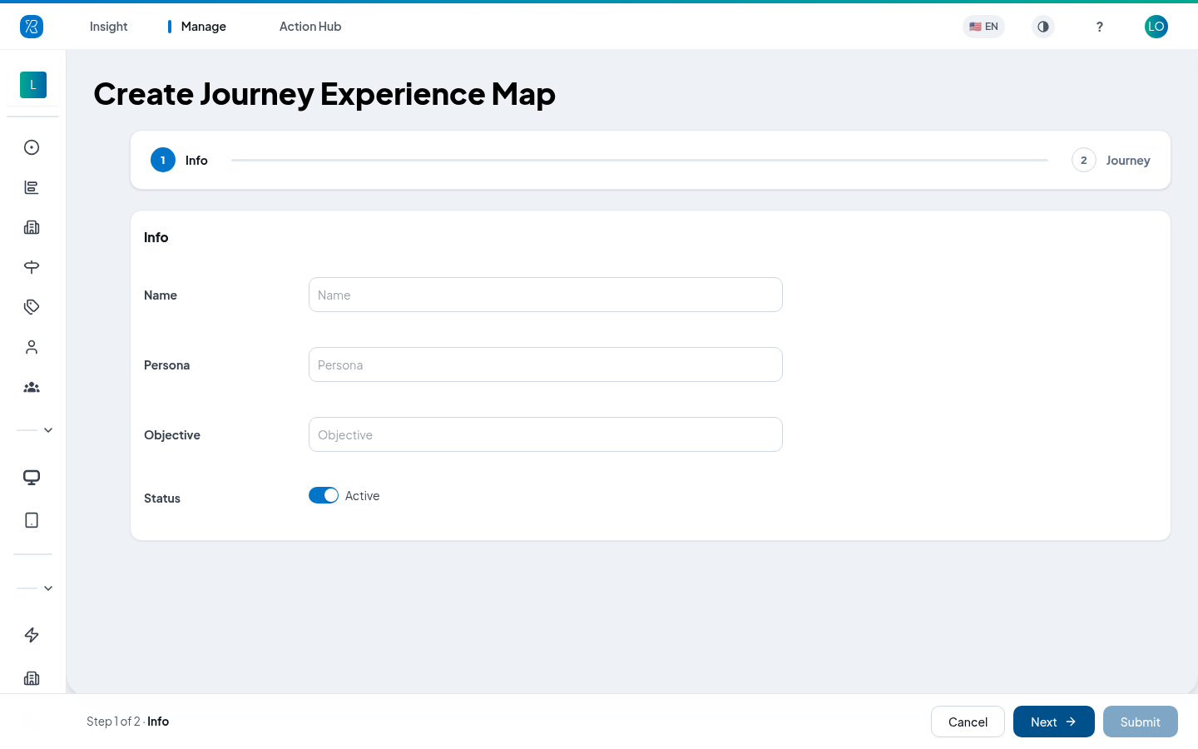Open the L workspace avatar in the sidebar

click(x=33, y=85)
